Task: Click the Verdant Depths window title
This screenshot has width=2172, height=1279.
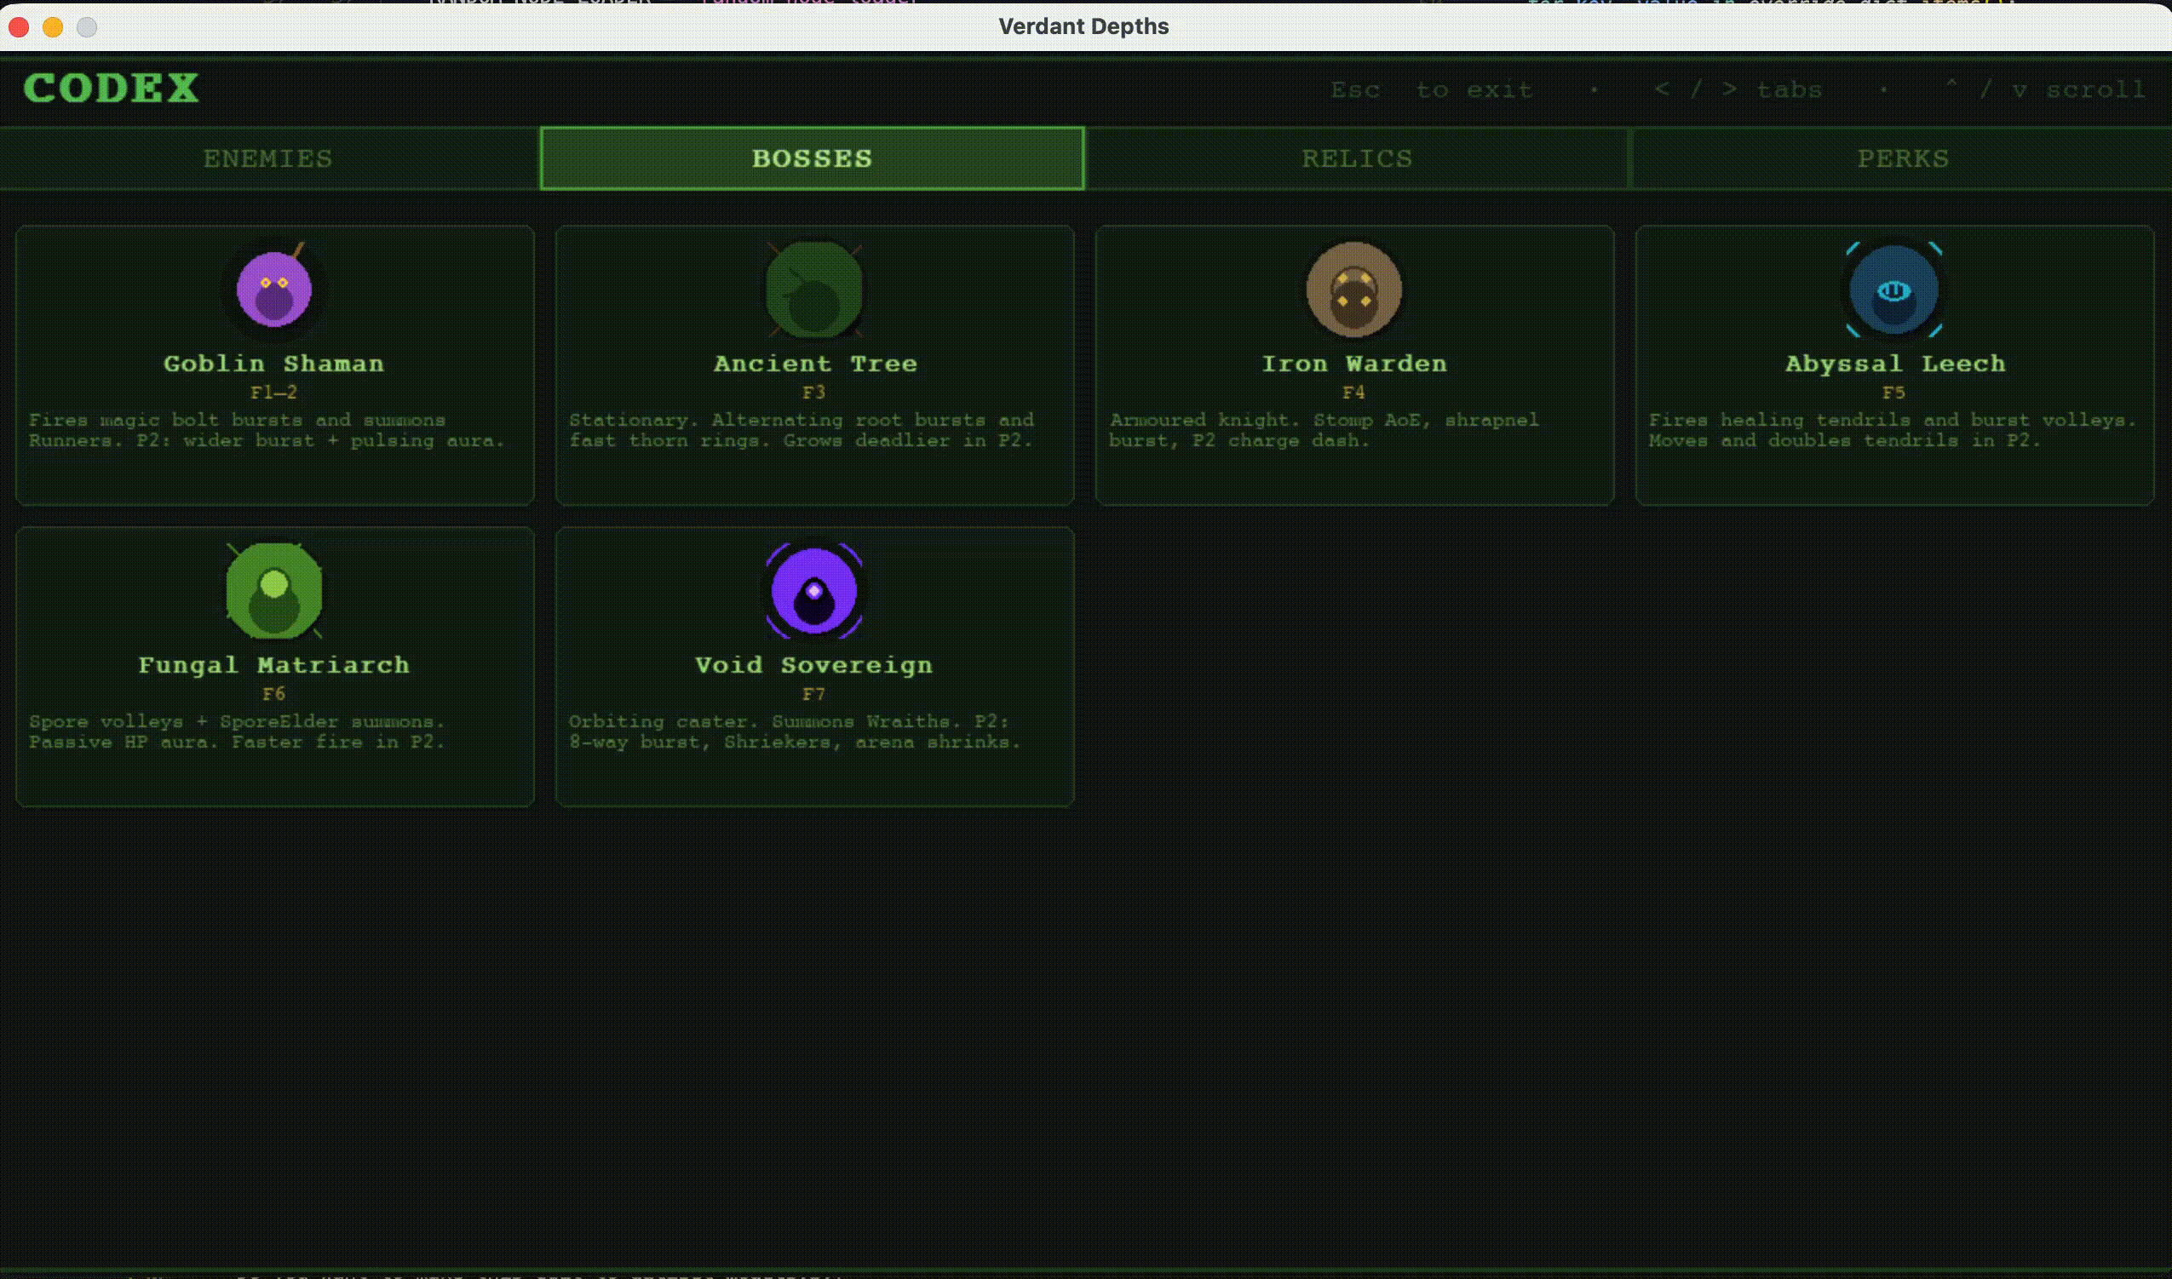Action: click(x=1083, y=26)
